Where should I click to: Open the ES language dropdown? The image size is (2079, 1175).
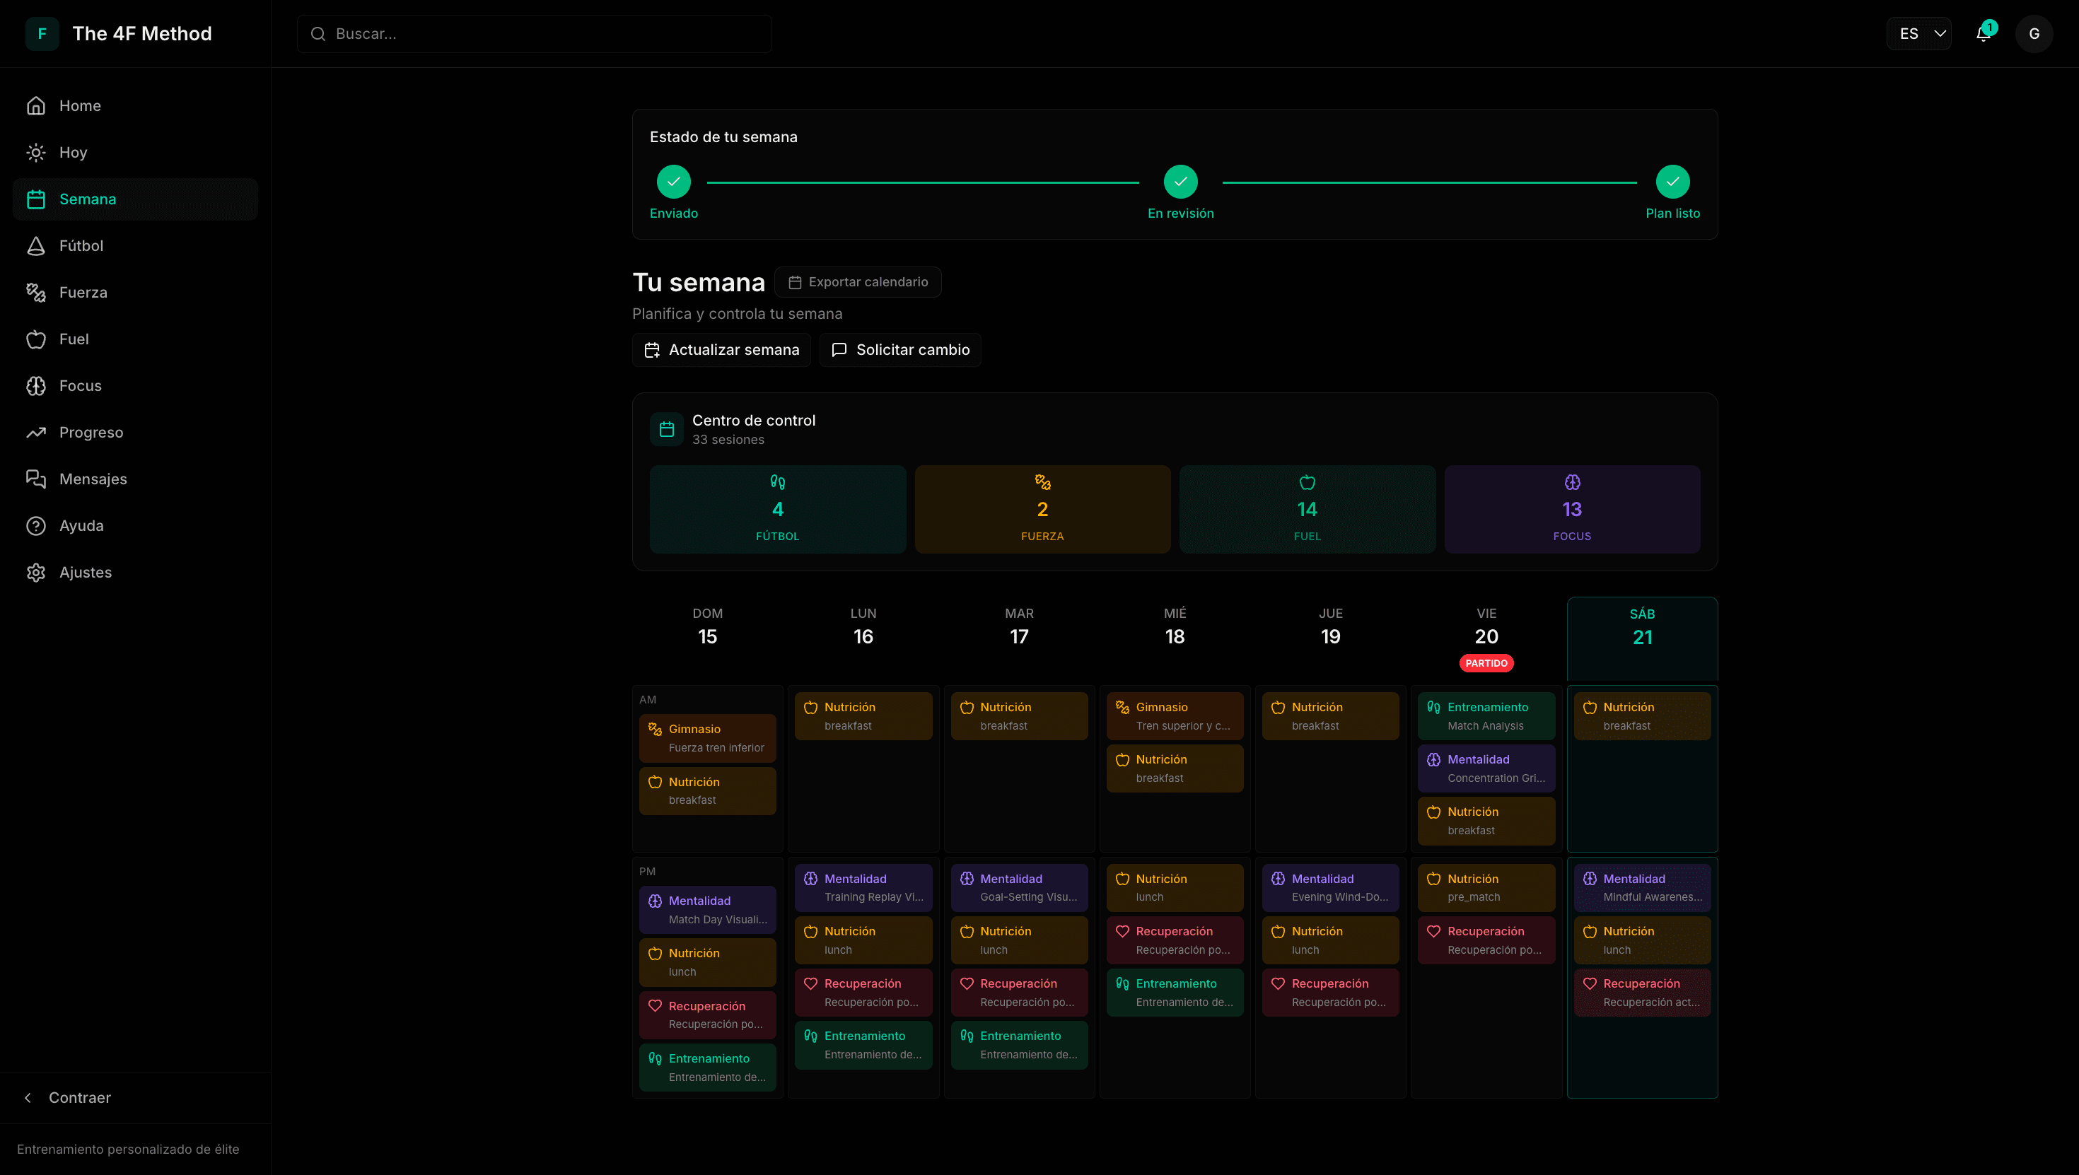tap(1918, 34)
